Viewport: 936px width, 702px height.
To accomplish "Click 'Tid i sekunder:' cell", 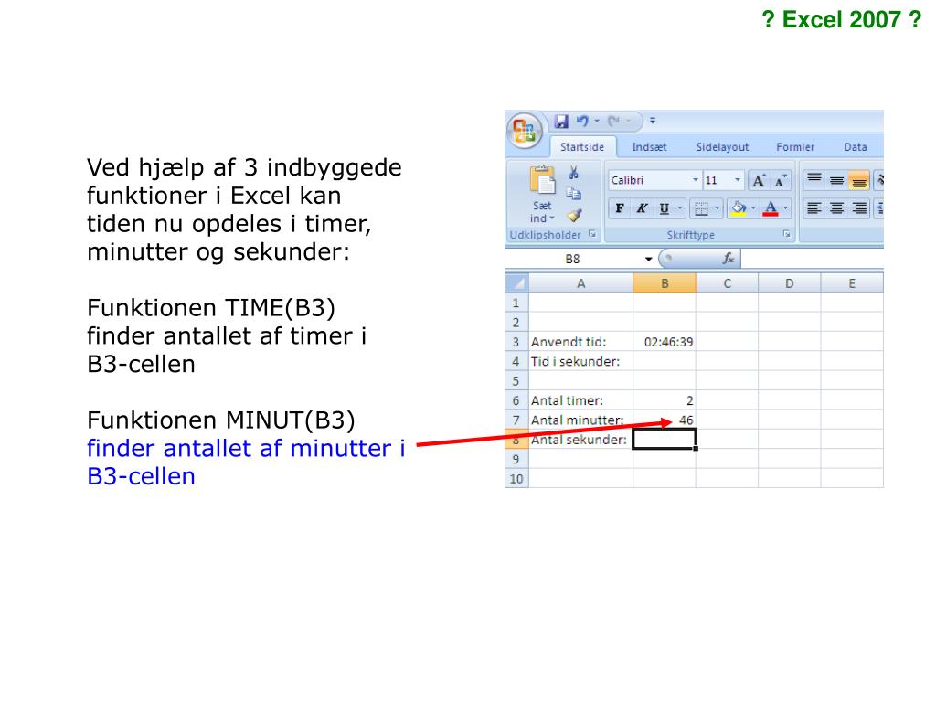I will coord(580,361).
